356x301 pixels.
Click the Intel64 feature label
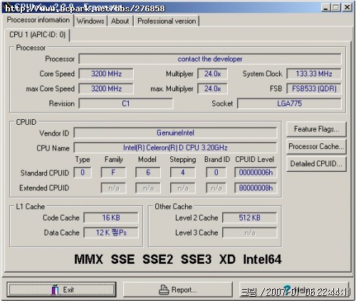click(x=262, y=259)
